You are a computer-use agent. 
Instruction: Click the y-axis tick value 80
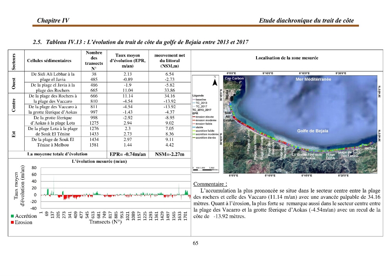[34, 168]
